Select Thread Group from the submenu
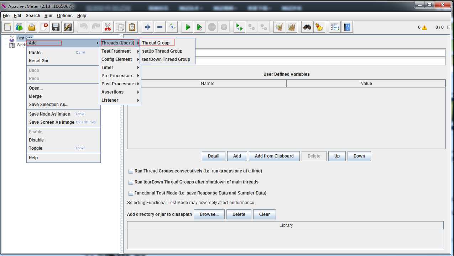Viewport: 454px width, 256px height. [x=156, y=43]
